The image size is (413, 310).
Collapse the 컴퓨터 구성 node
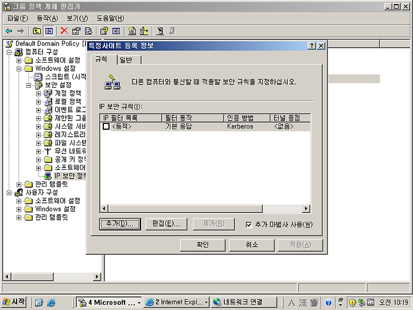(x=9, y=52)
